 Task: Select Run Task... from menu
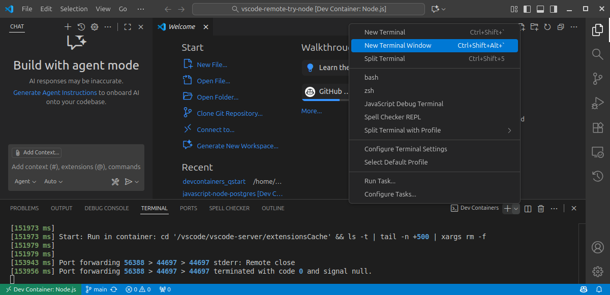pos(435,181)
